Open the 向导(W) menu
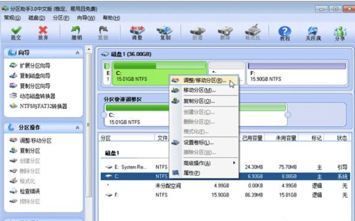Screen dimensions: 355x221 (86, 18)
